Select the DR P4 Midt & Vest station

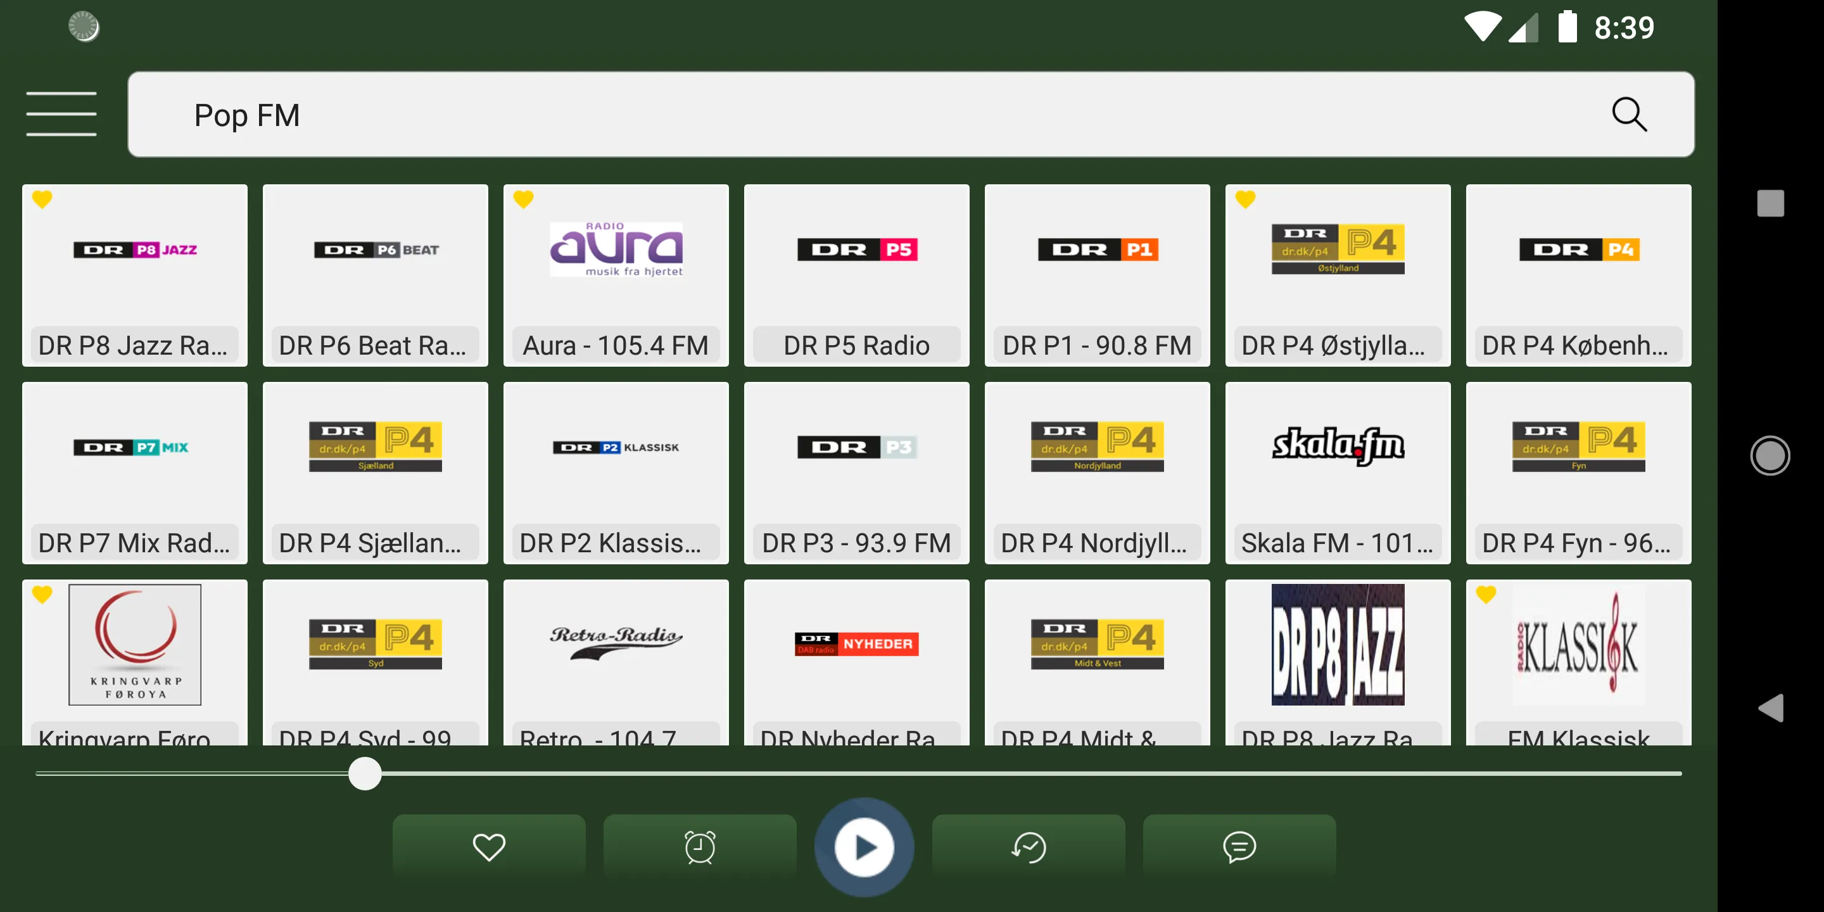(x=1098, y=662)
